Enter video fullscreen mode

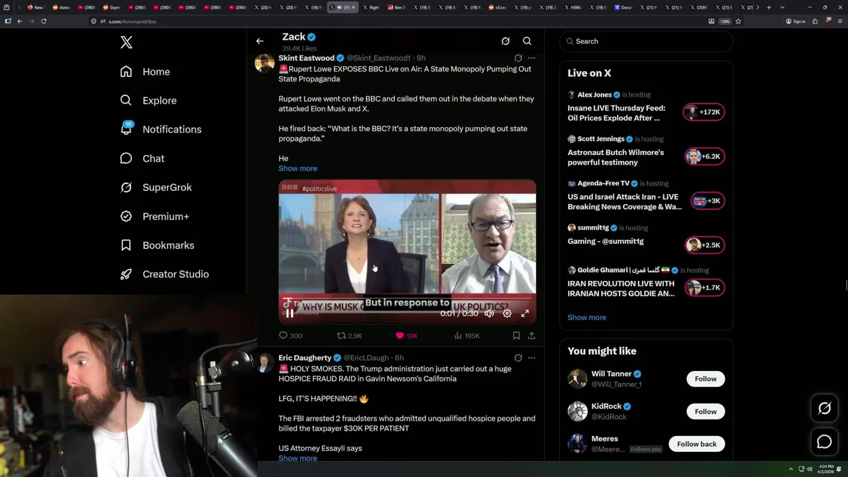point(525,313)
